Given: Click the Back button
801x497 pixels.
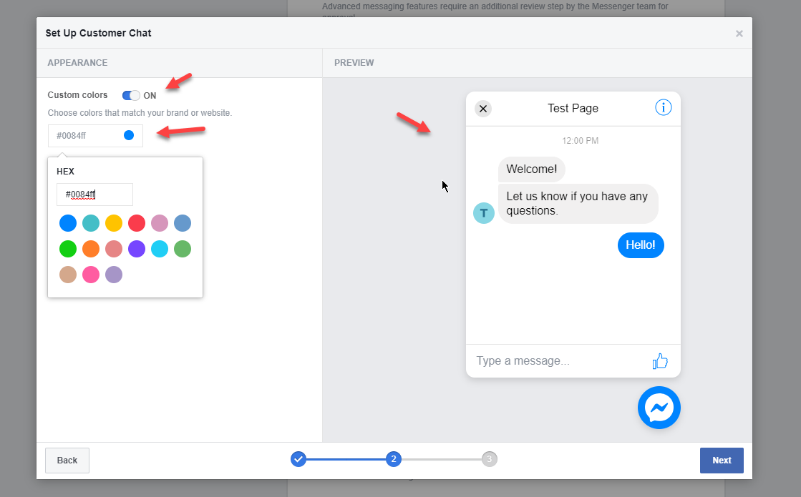Looking at the screenshot, I should pyautogui.click(x=67, y=460).
